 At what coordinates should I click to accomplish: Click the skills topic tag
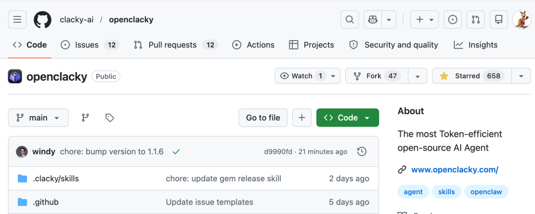click(x=447, y=192)
